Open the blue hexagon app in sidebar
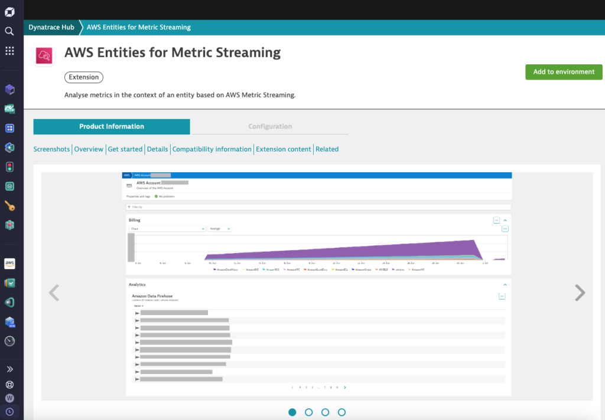The height and width of the screenshot is (420, 605). click(x=9, y=147)
